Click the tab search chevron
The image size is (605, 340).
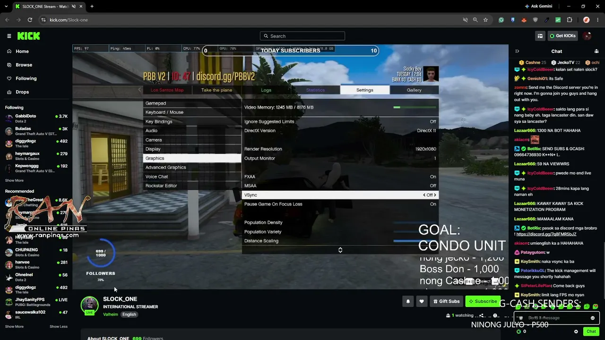[6, 7]
